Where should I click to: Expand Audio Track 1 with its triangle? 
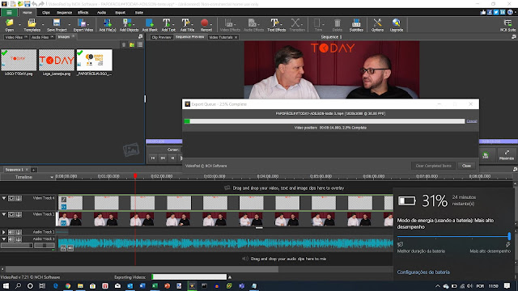(x=4, y=232)
